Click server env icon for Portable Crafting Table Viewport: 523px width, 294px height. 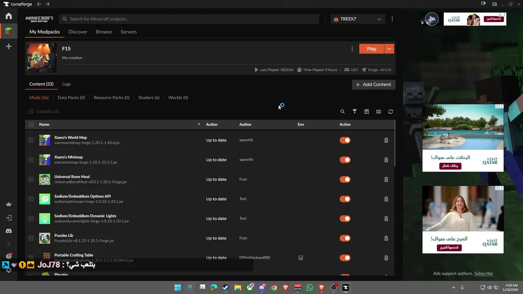tap(301, 258)
